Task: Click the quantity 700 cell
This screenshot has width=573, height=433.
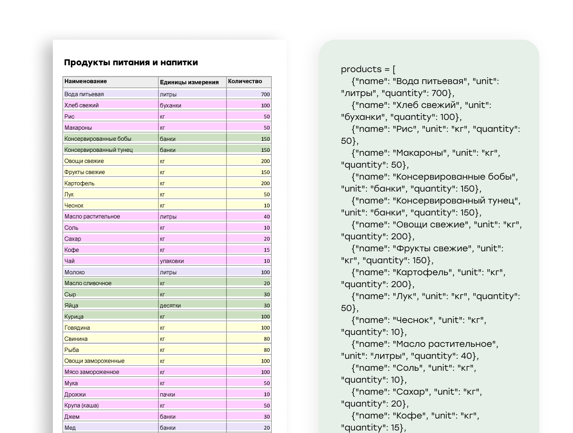Action: [265, 94]
